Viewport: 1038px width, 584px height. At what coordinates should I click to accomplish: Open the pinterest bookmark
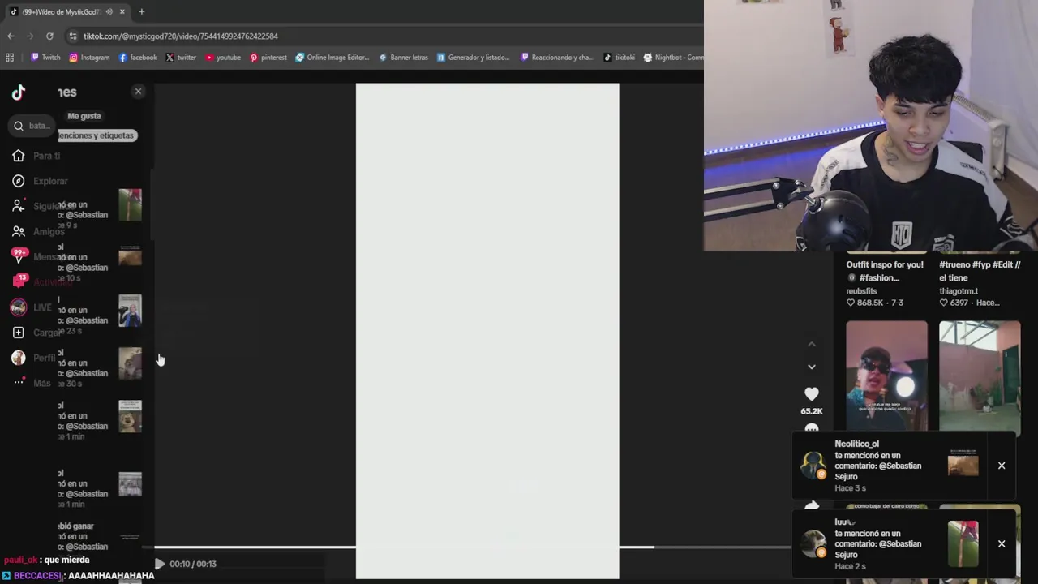click(x=268, y=58)
